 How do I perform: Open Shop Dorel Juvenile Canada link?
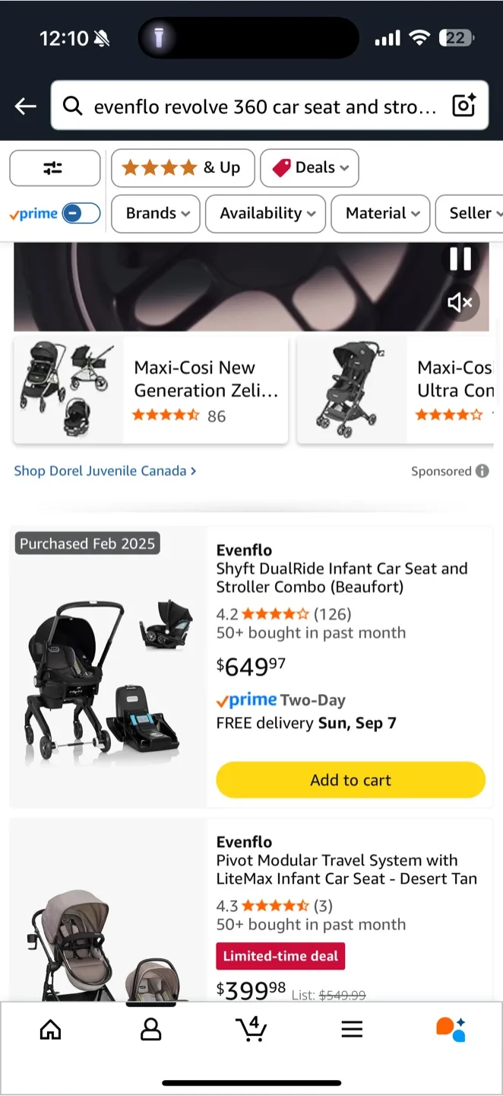click(105, 471)
